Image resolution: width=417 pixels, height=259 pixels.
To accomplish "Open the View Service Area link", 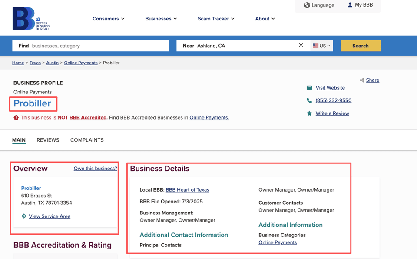I will [x=50, y=216].
